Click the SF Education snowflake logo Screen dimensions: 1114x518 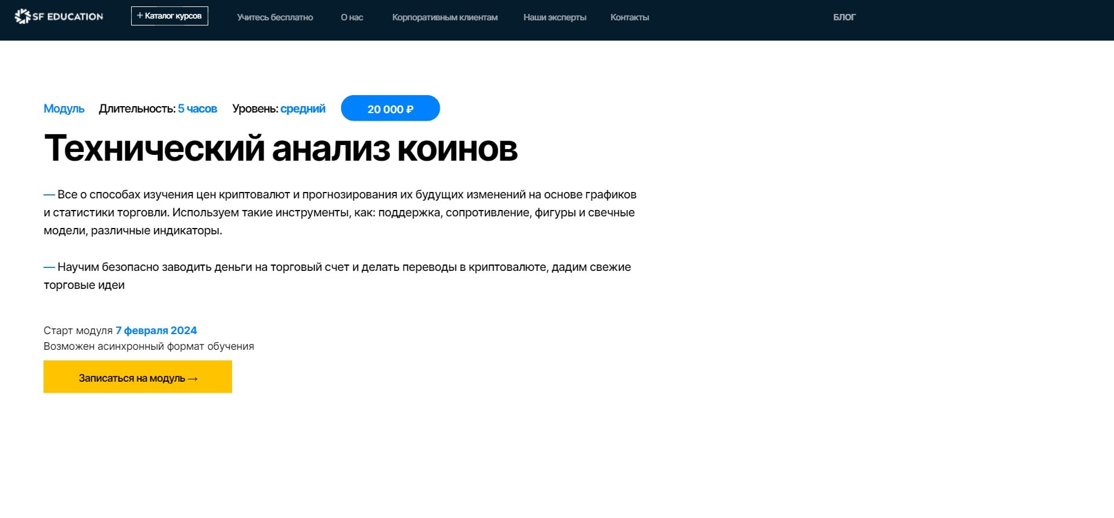tap(22, 17)
